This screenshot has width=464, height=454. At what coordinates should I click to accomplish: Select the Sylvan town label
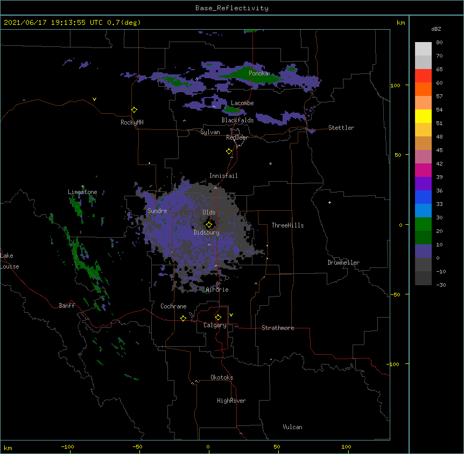click(x=210, y=132)
